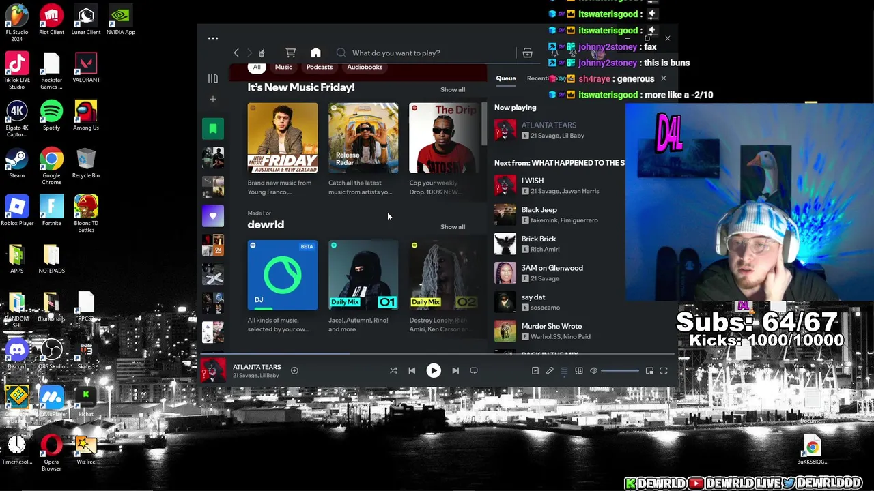Expand Your Library sidebar icon
The width and height of the screenshot is (874, 491).
(x=213, y=78)
